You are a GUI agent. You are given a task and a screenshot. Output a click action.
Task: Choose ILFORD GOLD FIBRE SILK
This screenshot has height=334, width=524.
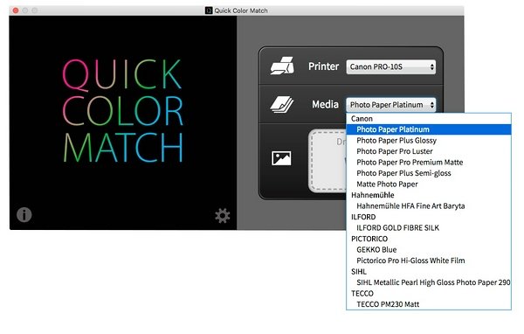429,228
